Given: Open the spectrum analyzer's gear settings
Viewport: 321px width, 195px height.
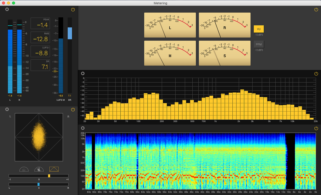Looking at the screenshot, I should click(x=83, y=74).
